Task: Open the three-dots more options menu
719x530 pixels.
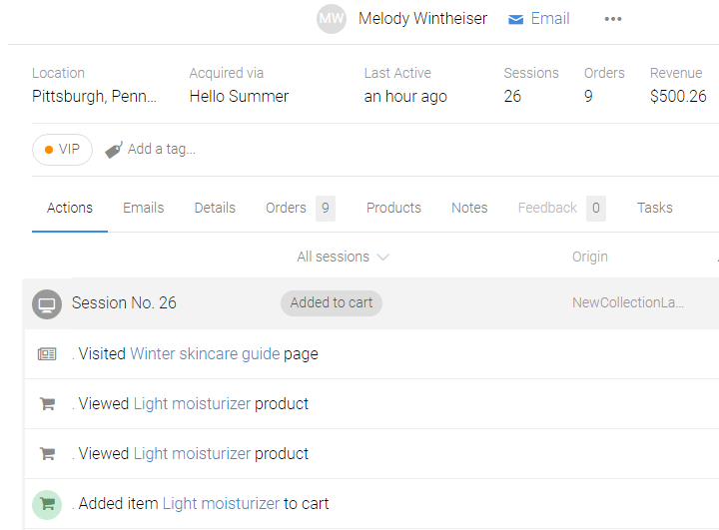Action: click(x=613, y=19)
